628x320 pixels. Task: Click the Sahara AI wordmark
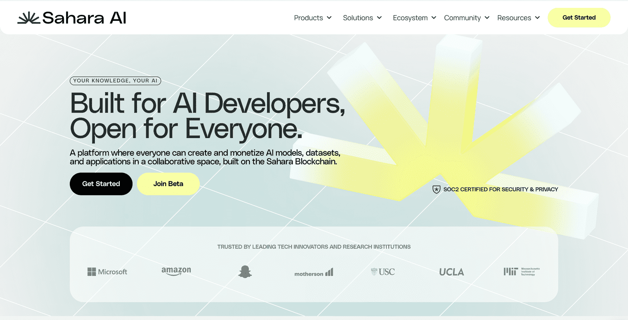pyautogui.click(x=84, y=17)
